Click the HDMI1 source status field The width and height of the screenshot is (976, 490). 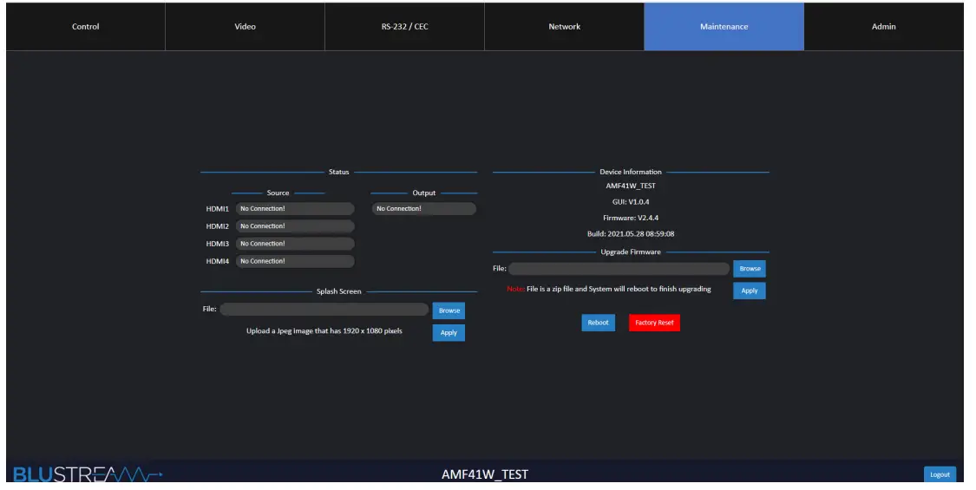tap(295, 209)
